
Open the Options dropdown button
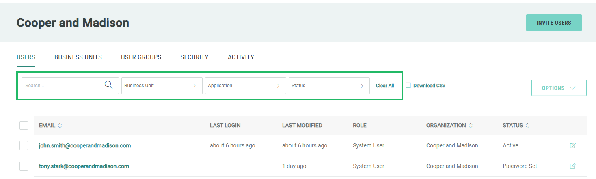click(x=559, y=88)
